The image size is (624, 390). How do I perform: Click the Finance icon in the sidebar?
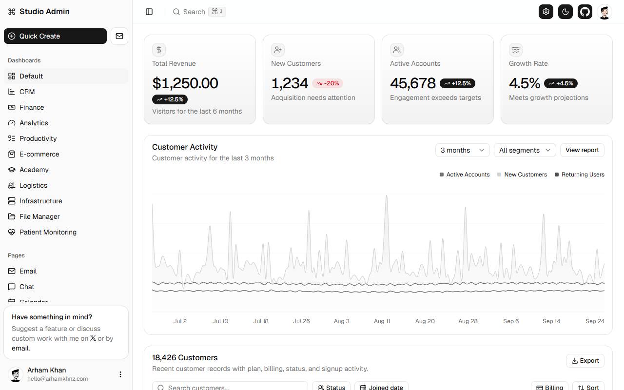click(12, 107)
